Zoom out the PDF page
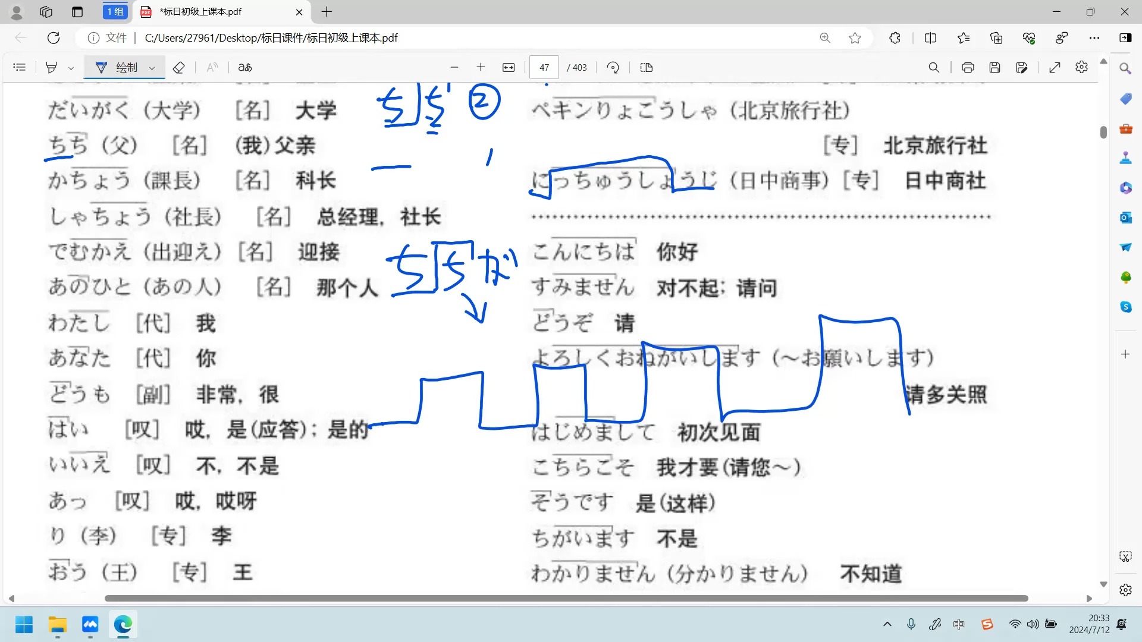The image size is (1142, 642). (x=454, y=67)
